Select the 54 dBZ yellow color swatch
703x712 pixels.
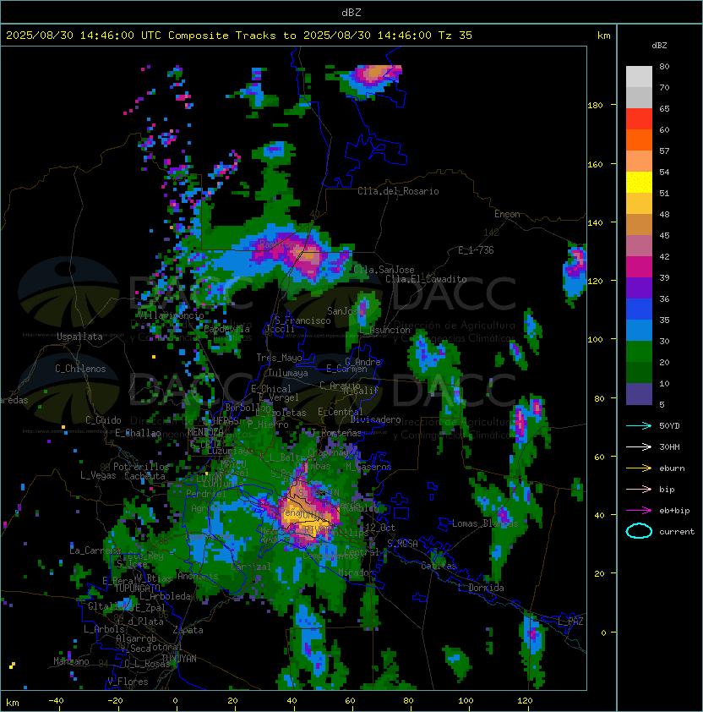639,182
